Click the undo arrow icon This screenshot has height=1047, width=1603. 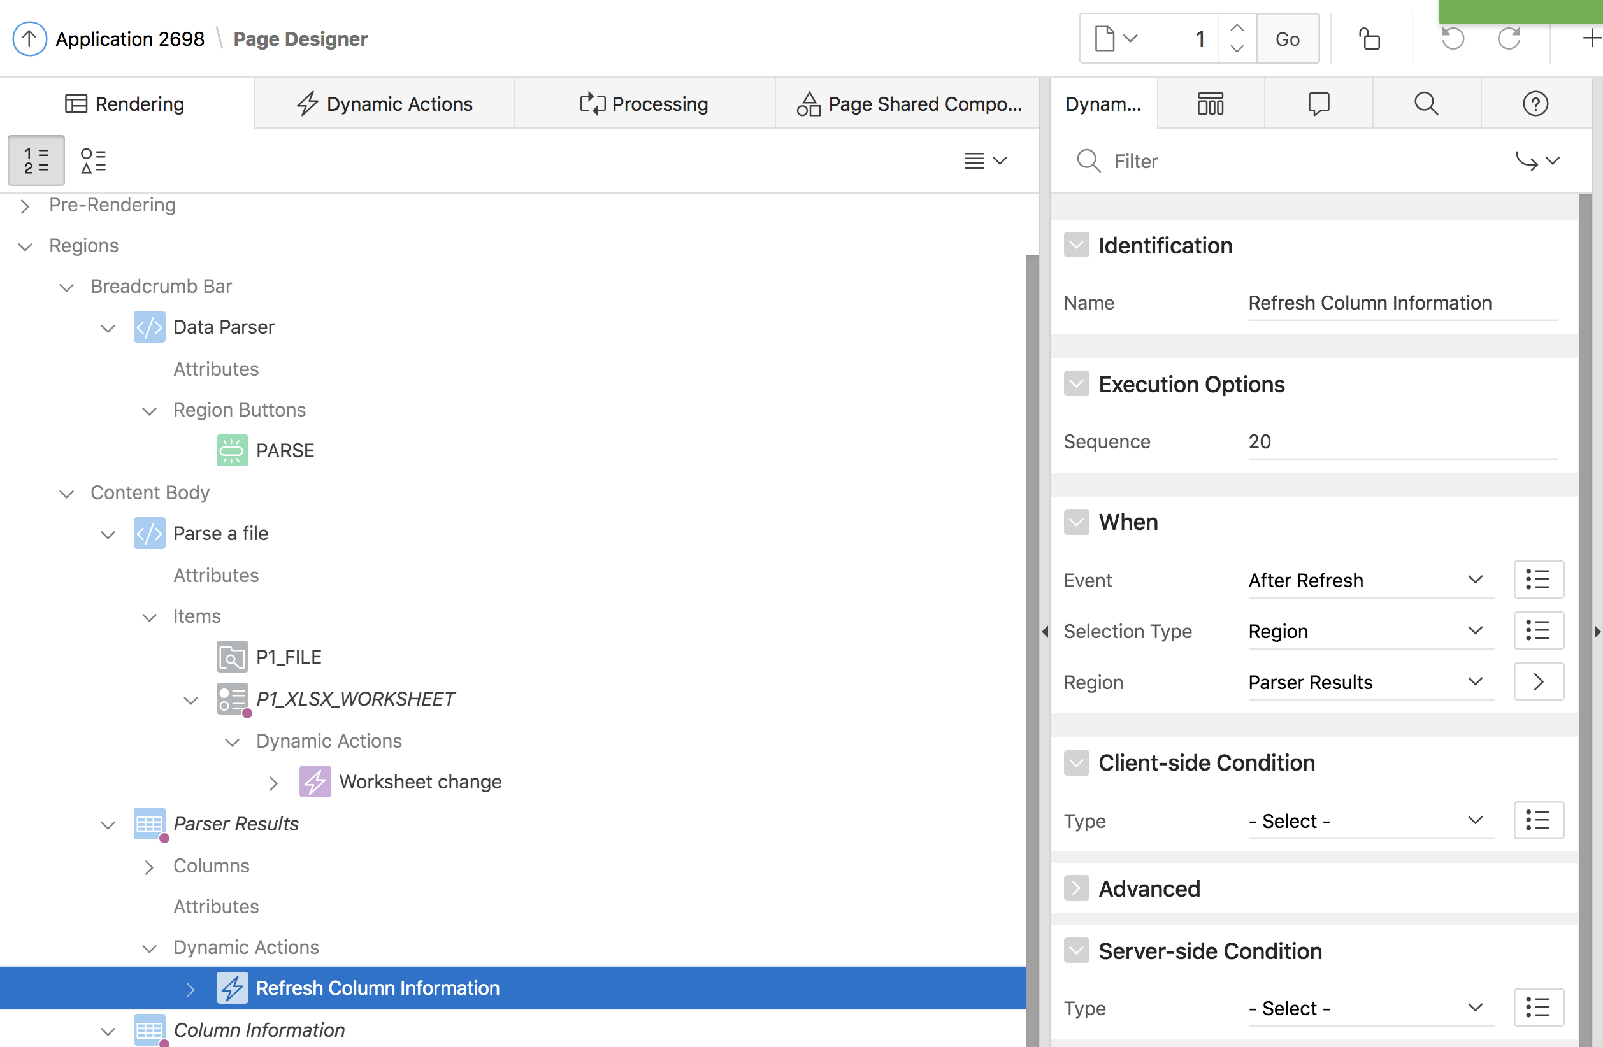(1452, 38)
